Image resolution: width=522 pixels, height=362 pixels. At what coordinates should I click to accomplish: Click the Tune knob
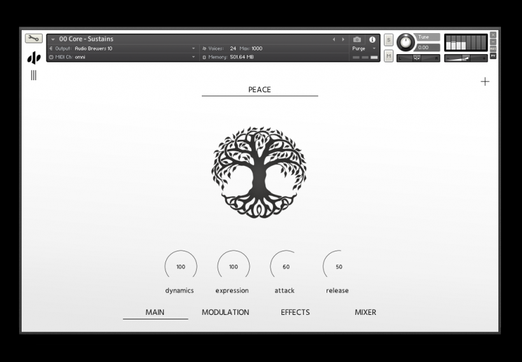405,43
